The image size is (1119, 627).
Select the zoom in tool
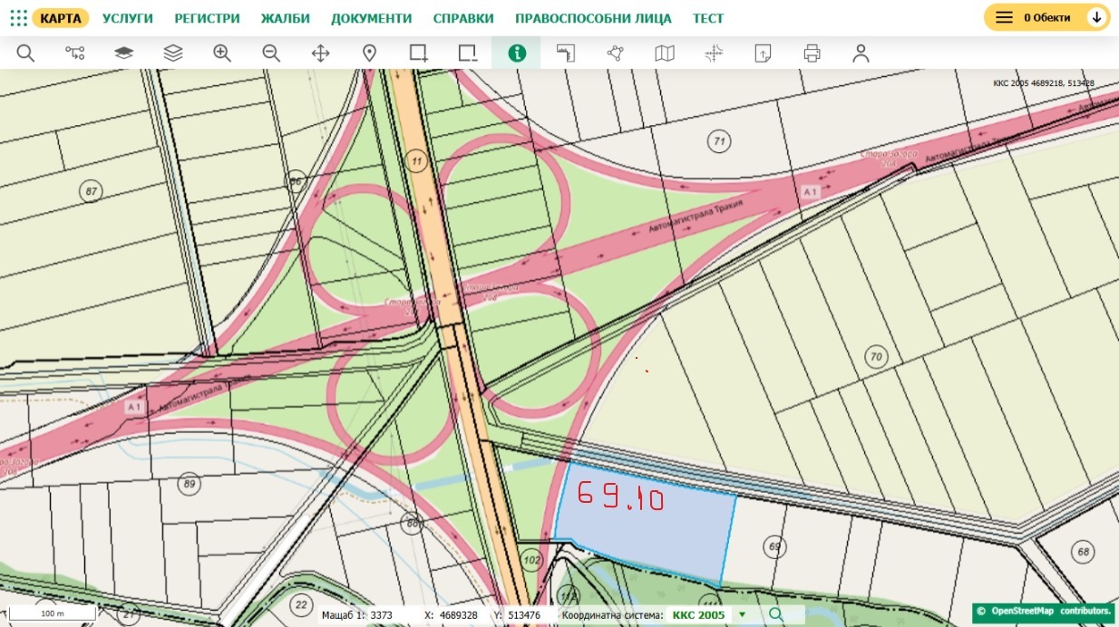(x=222, y=53)
